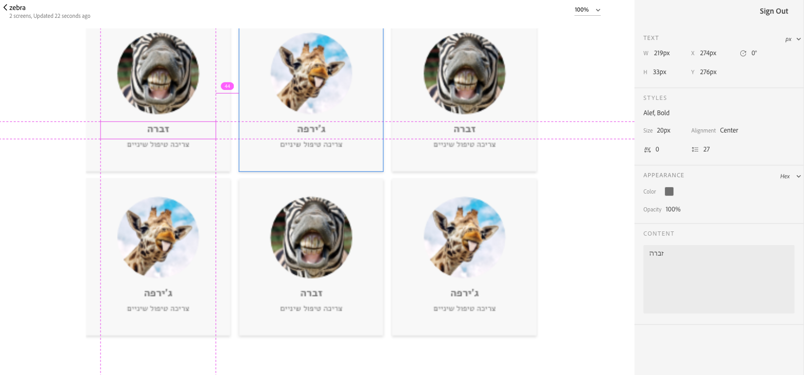Click the ג'ירפה title in the blue-outlined card

(x=311, y=129)
